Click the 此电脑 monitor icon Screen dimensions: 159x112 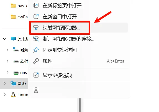pyautogui.click(x=13, y=39)
